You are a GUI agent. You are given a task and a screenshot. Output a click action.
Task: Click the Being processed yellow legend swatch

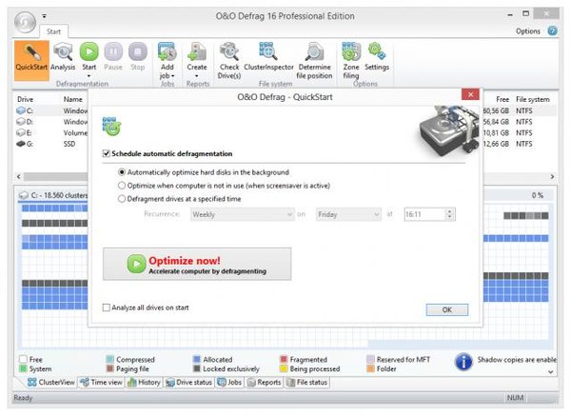(284, 368)
